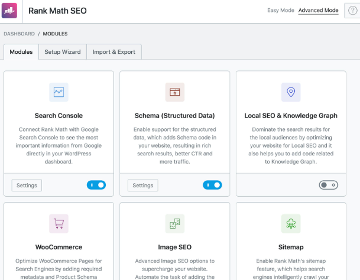Open Search Console Settings button
Viewport: 360px width, 280px height.
pyautogui.click(x=27, y=185)
